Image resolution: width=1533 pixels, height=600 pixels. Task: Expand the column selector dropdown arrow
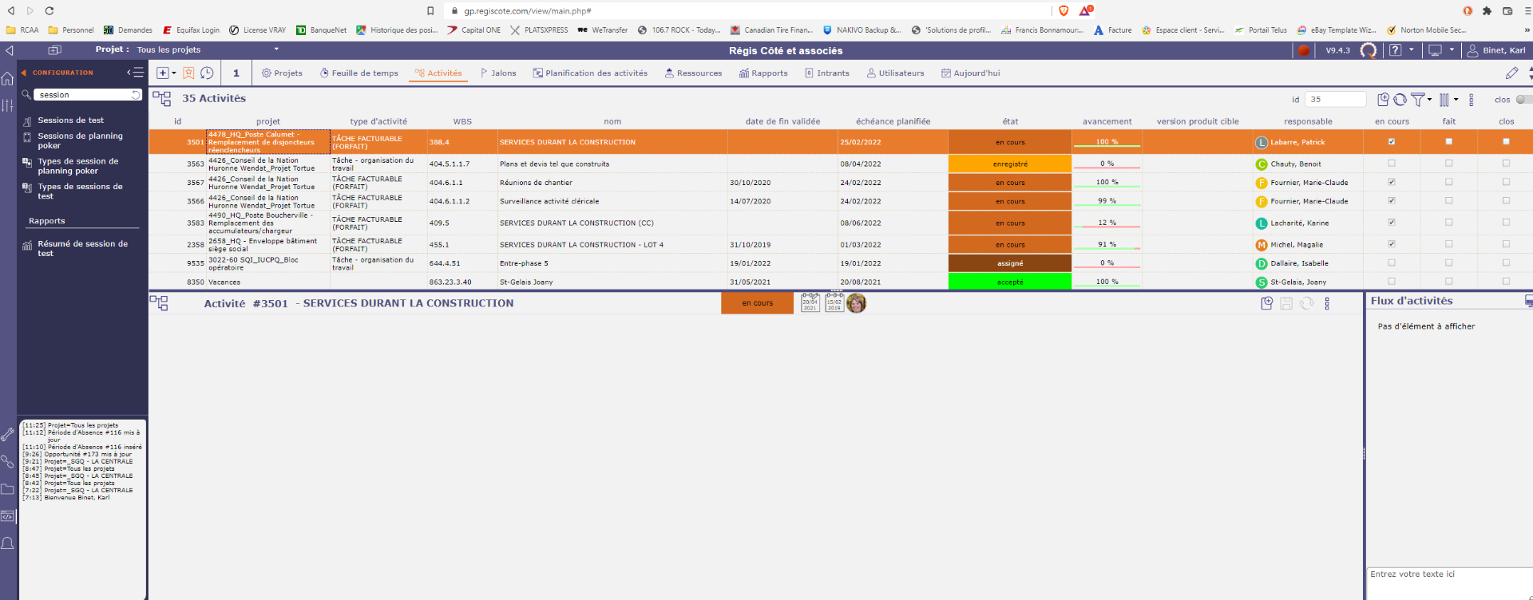(x=1456, y=100)
